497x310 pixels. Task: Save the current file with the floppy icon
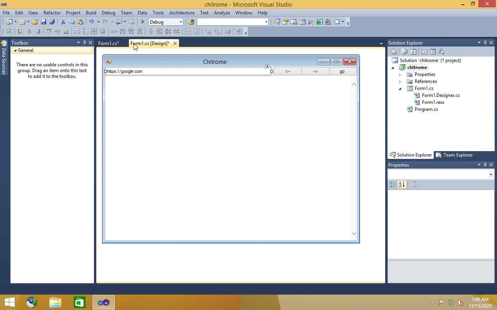pyautogui.click(x=43, y=22)
